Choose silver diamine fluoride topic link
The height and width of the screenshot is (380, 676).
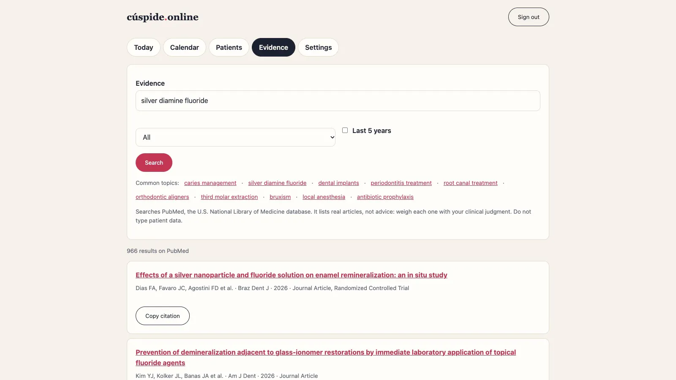click(x=277, y=183)
